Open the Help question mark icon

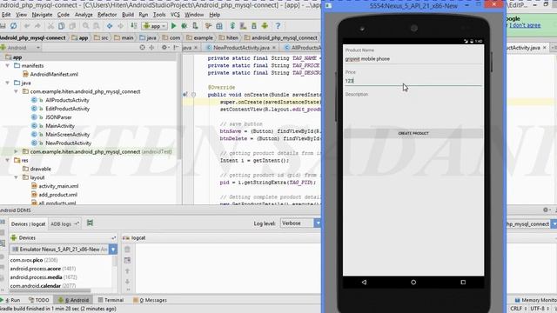pos(278,26)
